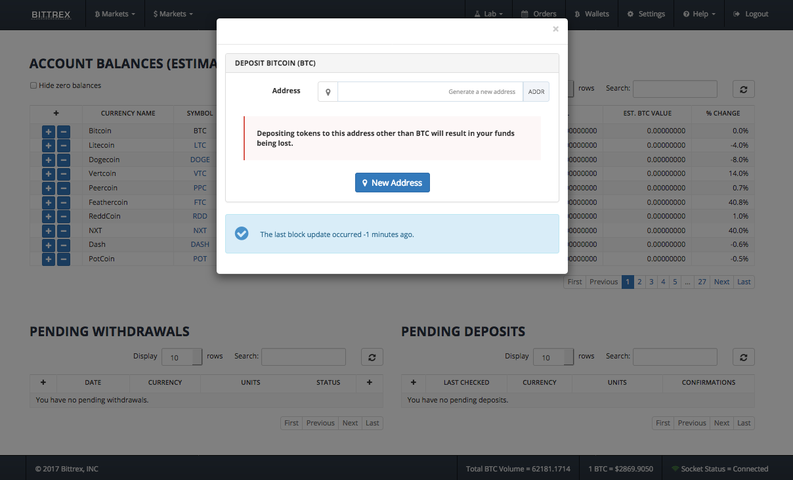Click Previous in pending deposits pagination

(x=692, y=423)
